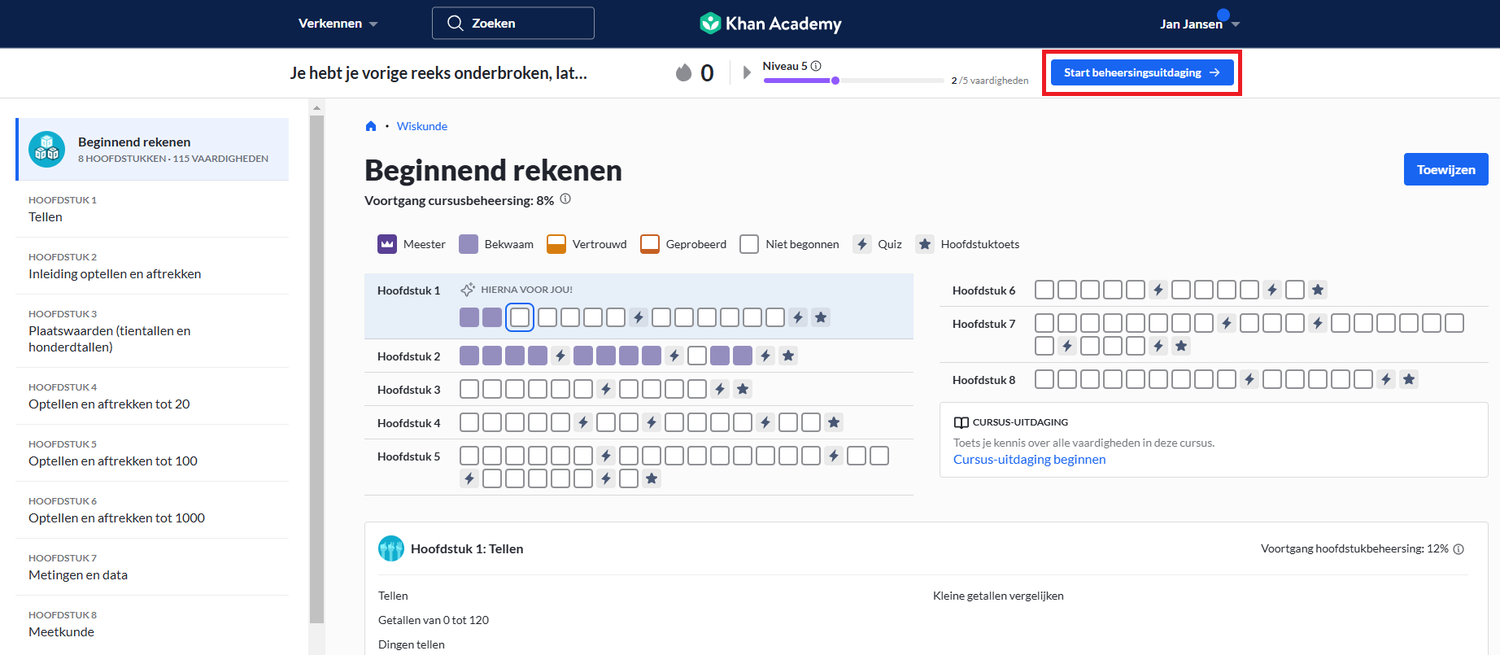Open Dingen tellen lesson link

(412, 644)
